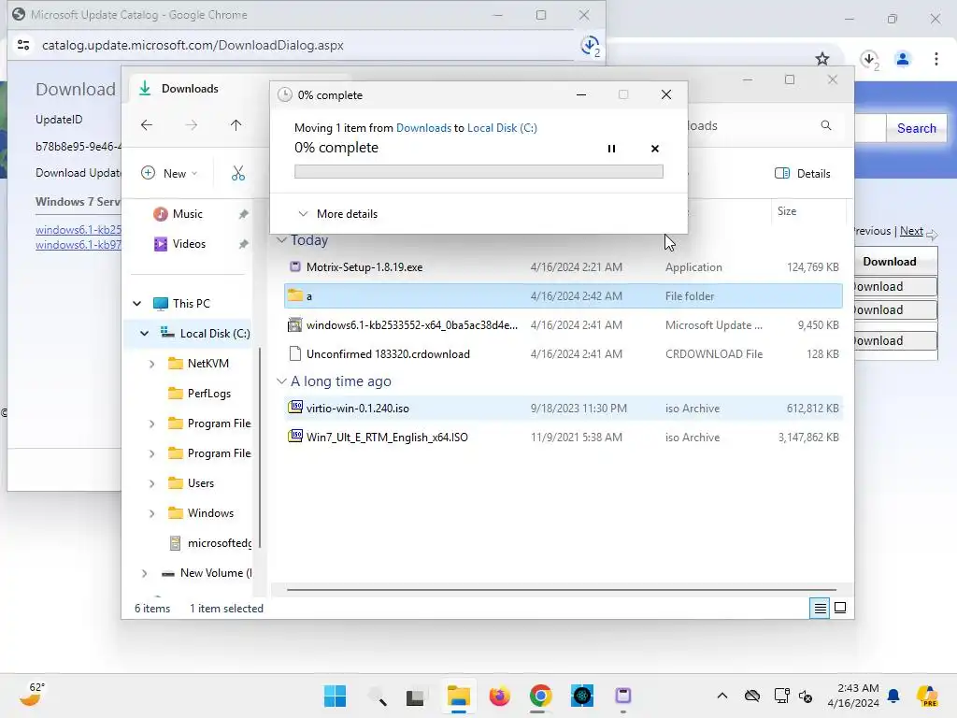The width and height of the screenshot is (957, 718).
Task: Open windows6.1-kb25 link in Download dialog
Action: (79, 230)
